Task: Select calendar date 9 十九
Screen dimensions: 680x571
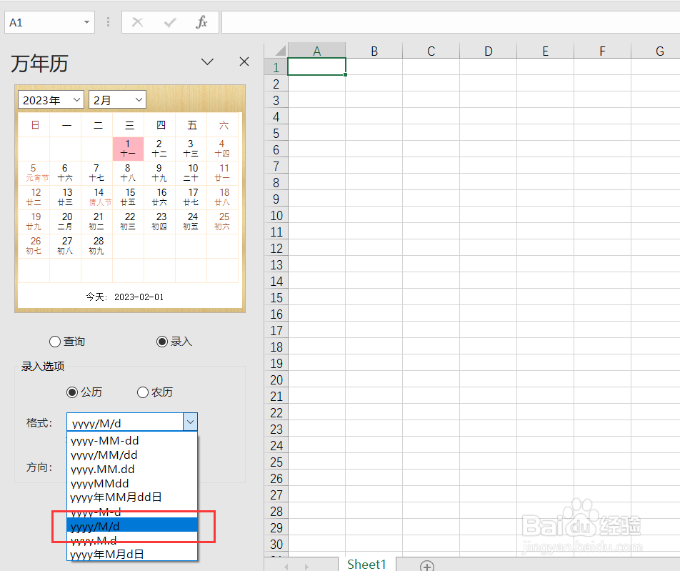Action: click(159, 173)
